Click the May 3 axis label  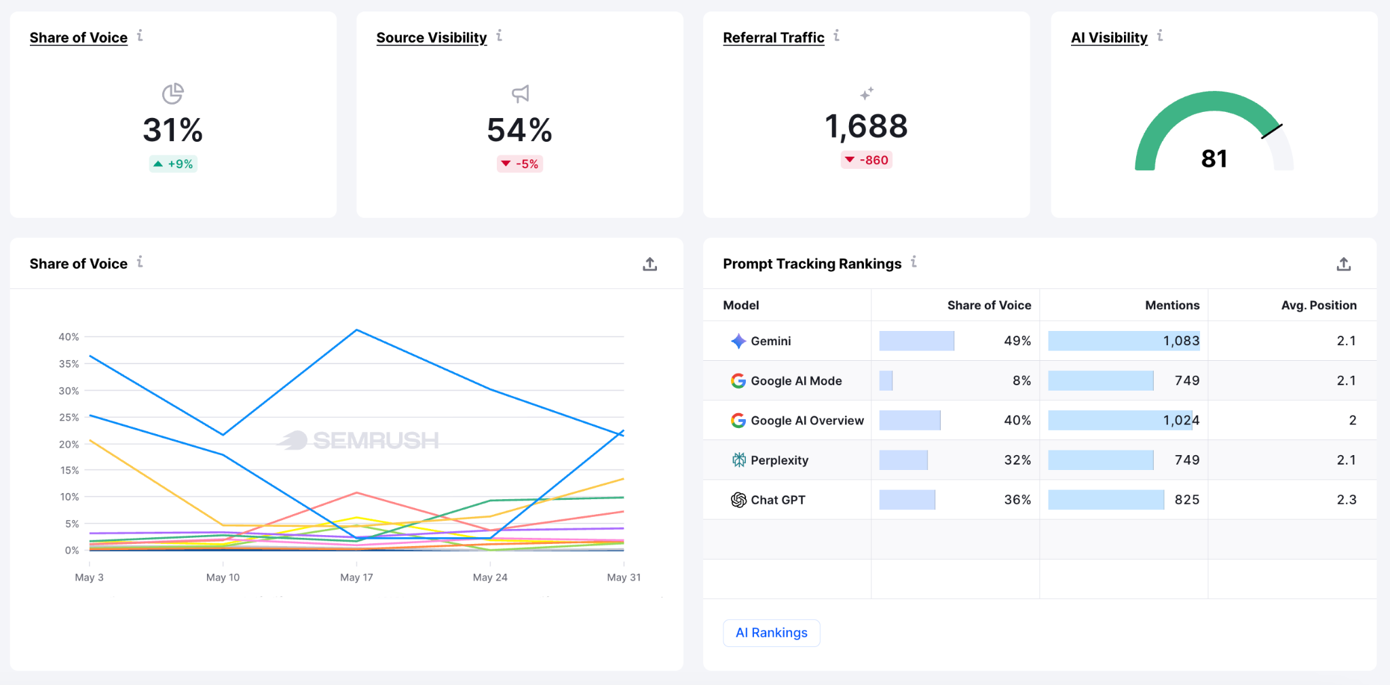click(x=89, y=577)
